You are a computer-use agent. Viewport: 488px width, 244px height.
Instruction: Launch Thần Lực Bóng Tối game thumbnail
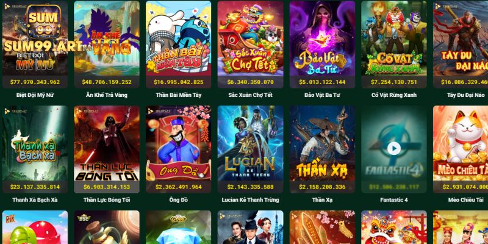tap(107, 143)
